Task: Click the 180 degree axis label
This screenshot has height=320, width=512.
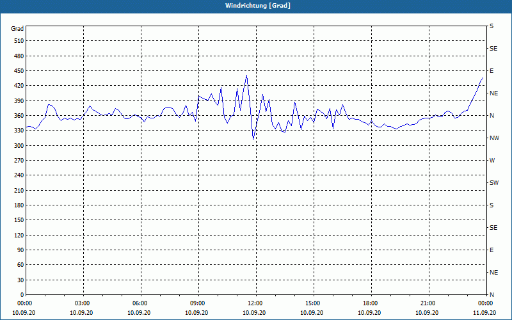Action: coord(19,205)
